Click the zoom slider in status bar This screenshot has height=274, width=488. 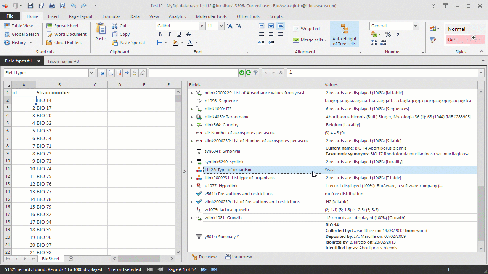[x=448, y=269]
